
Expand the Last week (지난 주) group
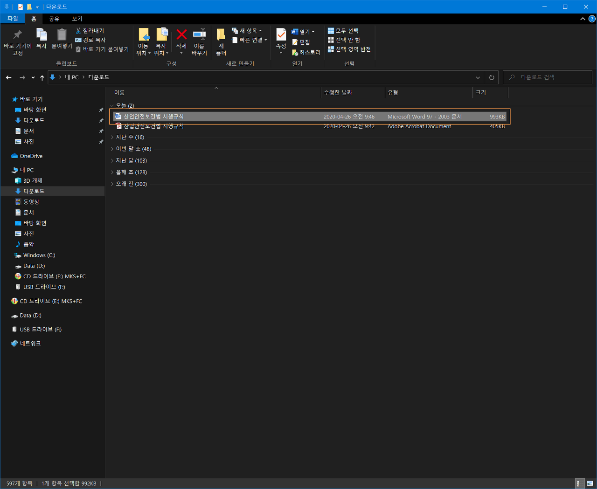coord(112,137)
